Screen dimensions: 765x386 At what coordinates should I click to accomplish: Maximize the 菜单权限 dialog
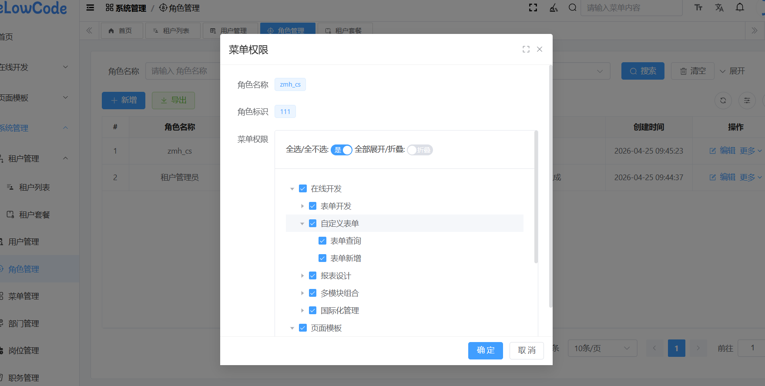[x=526, y=49]
